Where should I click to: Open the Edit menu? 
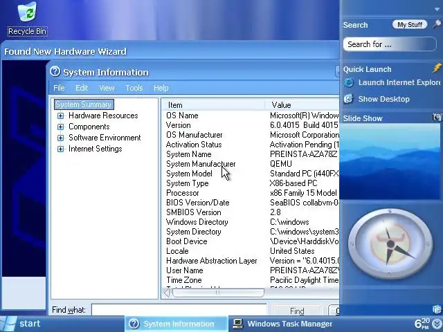tap(82, 88)
